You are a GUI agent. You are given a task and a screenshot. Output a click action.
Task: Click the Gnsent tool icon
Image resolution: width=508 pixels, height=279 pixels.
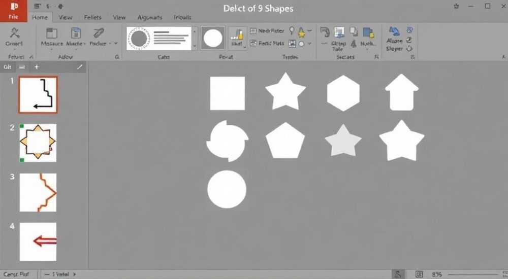tap(14, 33)
